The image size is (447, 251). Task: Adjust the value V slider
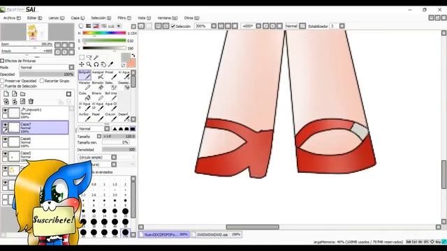click(x=104, y=48)
